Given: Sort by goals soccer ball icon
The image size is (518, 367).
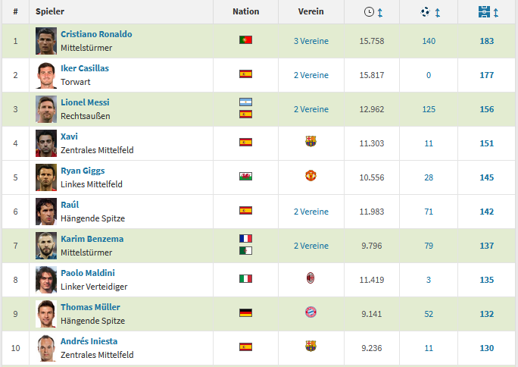Looking at the screenshot, I should pos(425,12).
